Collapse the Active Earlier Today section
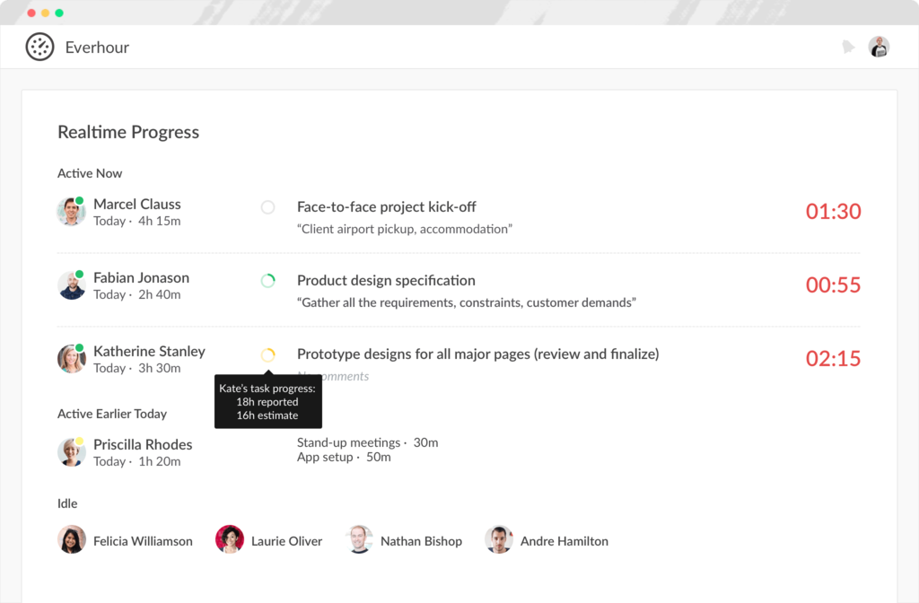Screen dimensions: 919x603 112,414
